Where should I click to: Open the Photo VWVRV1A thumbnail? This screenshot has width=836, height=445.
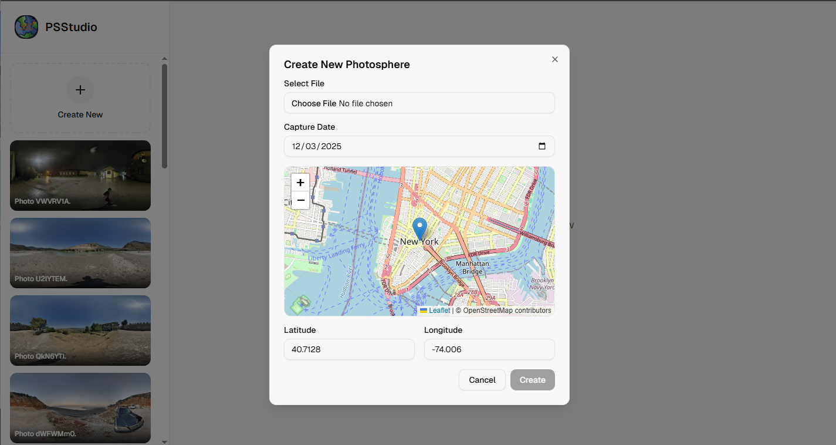(x=80, y=176)
